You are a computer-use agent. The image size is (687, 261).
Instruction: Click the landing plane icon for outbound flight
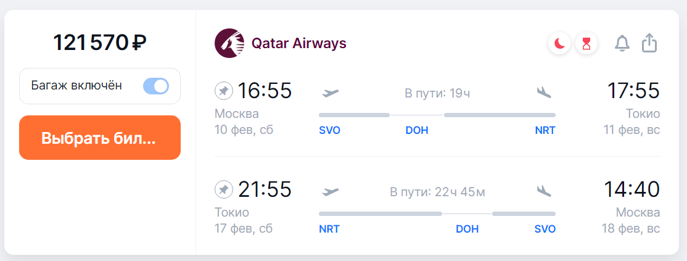[x=544, y=93]
